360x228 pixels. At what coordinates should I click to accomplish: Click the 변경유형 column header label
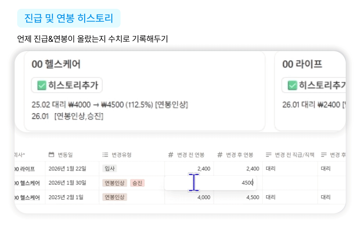point(121,155)
